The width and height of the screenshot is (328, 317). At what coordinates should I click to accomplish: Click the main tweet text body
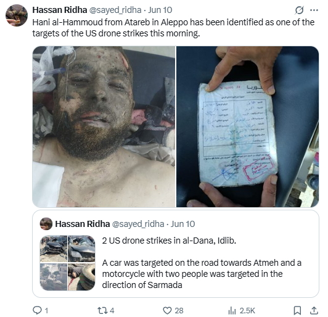(173, 28)
